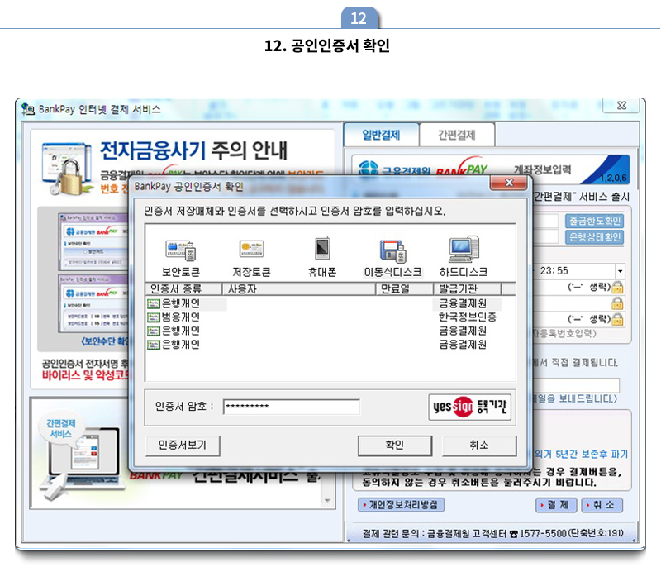The height and width of the screenshot is (567, 661).
Task: Open the 개인정보처리방침 link button
Action: (401, 505)
